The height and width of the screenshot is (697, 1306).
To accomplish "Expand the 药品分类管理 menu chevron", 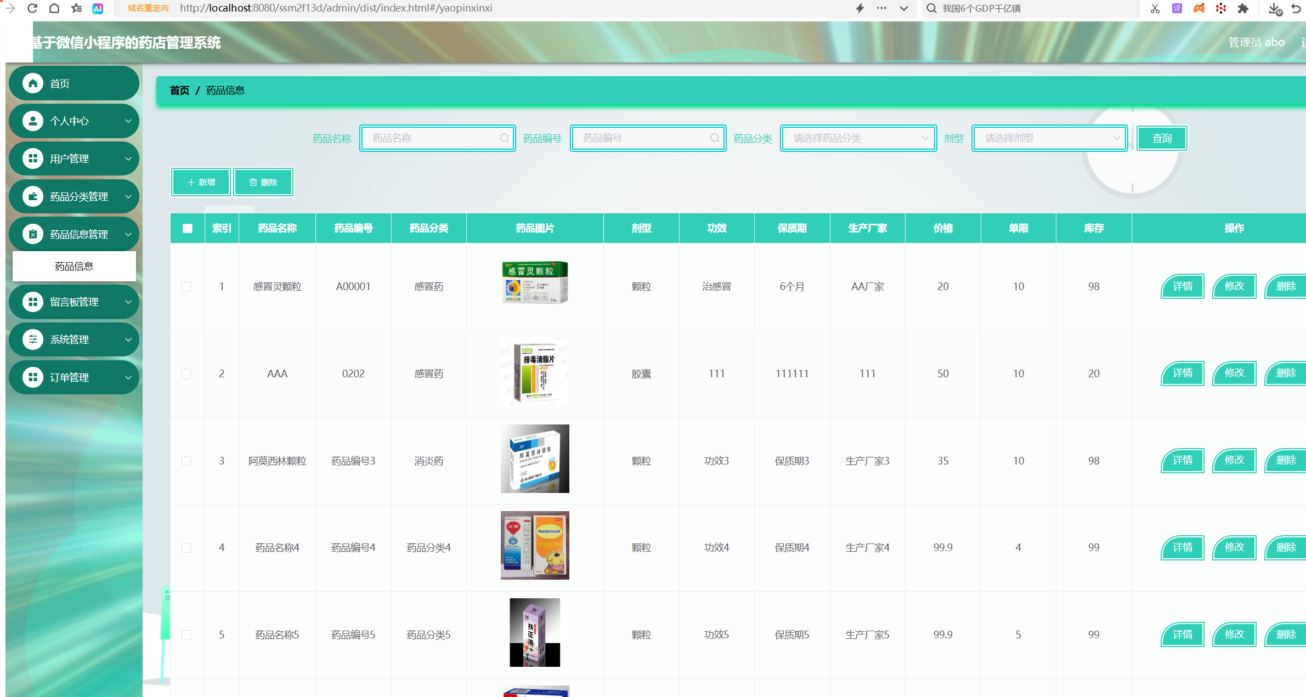I will pos(128,196).
